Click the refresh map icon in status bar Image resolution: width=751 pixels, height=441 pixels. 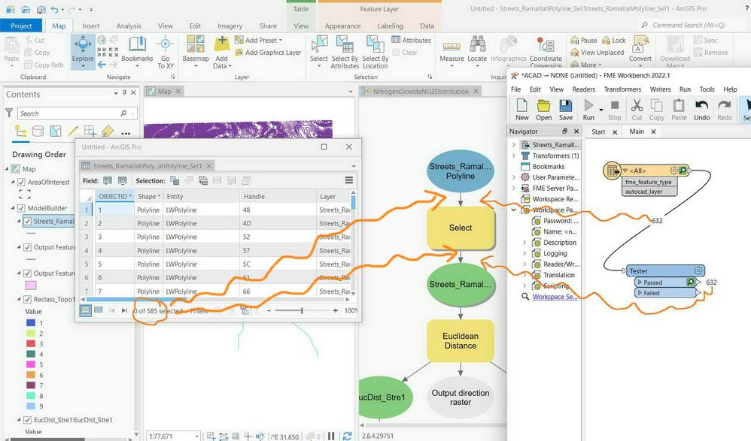click(x=347, y=436)
